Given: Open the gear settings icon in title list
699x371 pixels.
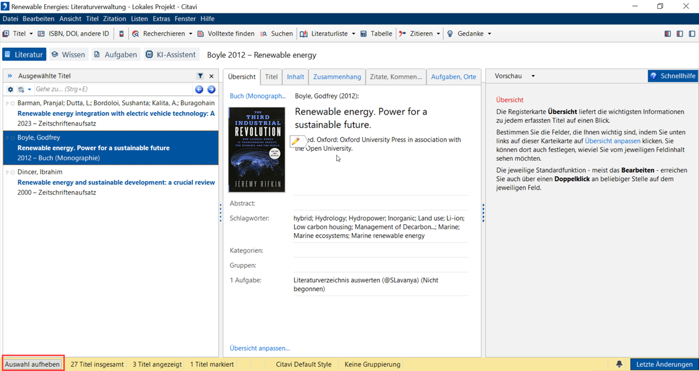Looking at the screenshot, I should 10,89.
